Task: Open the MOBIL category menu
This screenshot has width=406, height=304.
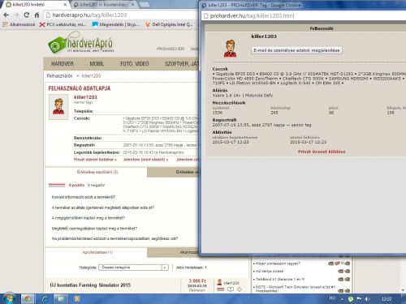Action: coord(97,64)
